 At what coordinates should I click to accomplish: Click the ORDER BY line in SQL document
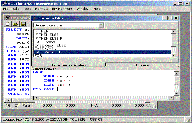click(x=19, y=94)
